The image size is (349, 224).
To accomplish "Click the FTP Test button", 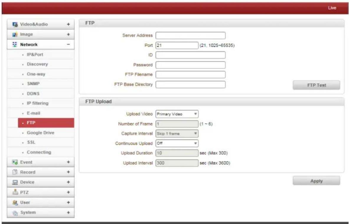I will coord(316,85).
